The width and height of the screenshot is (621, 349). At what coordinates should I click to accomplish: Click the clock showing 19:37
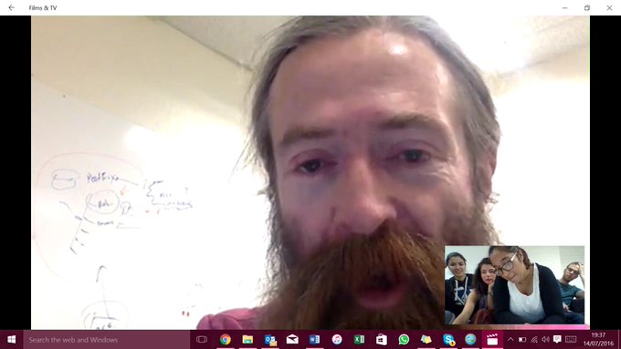[598, 340]
